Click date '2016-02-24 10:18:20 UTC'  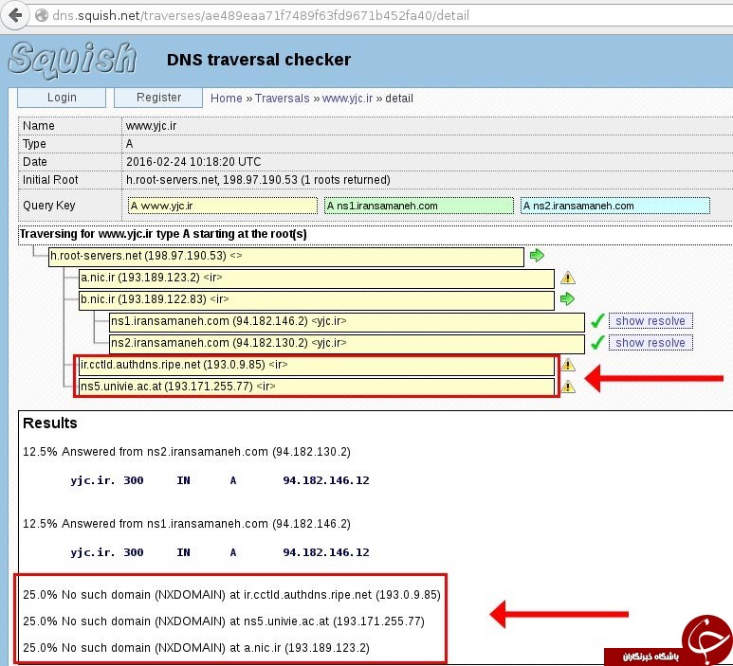coord(193,162)
